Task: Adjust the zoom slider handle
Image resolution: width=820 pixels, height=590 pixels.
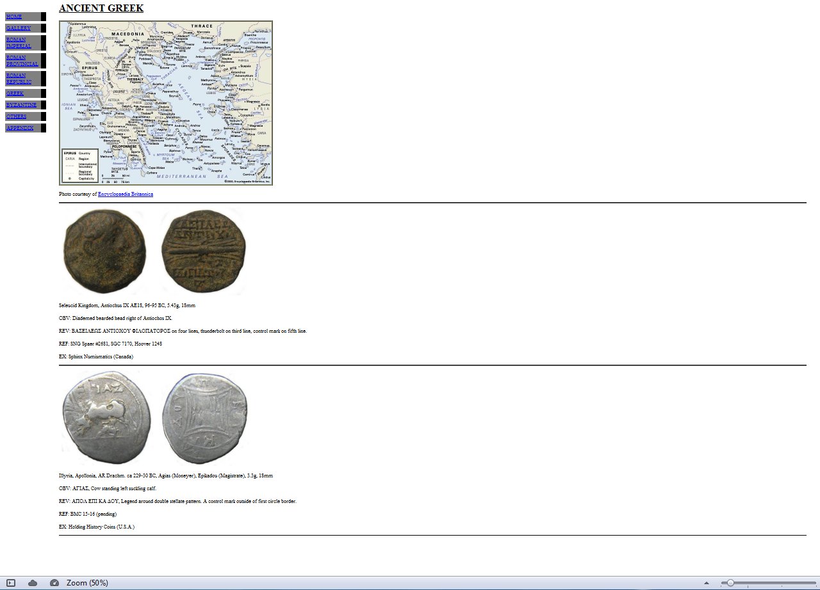Action: [730, 583]
